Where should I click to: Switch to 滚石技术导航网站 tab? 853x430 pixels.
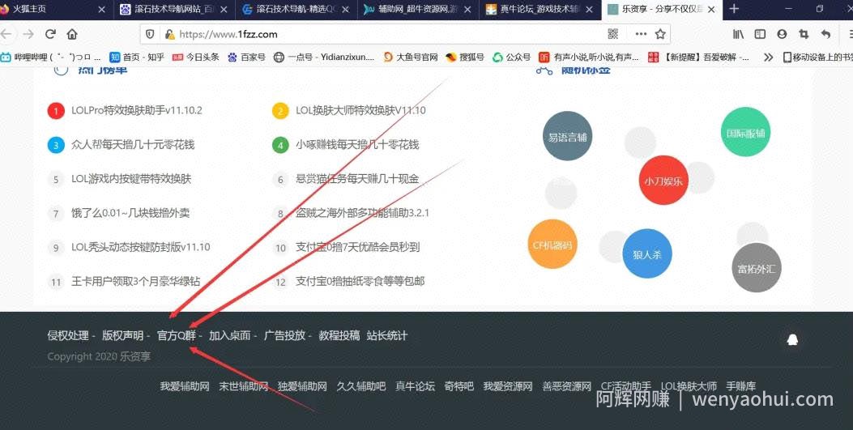(175, 9)
